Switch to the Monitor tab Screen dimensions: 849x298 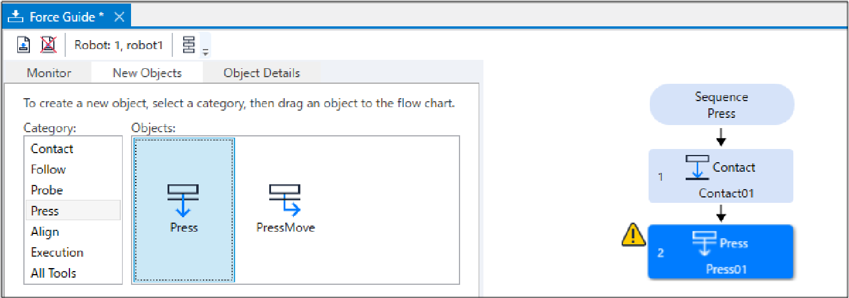tap(49, 73)
